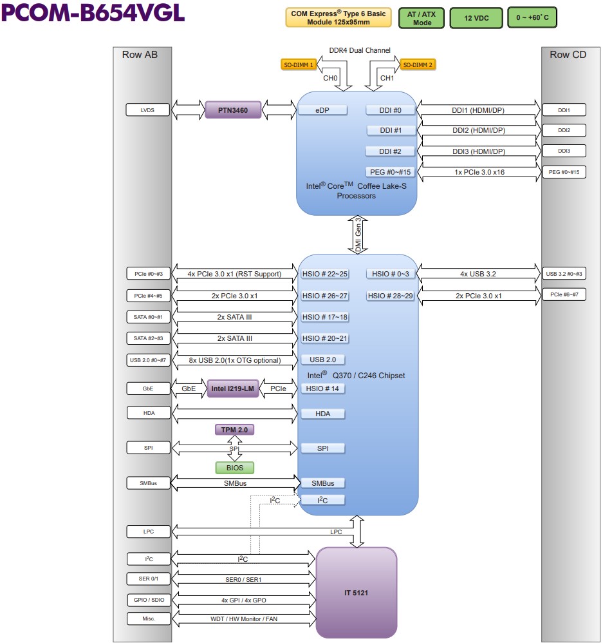The width and height of the screenshot is (603, 643).
Task: Click the Row CD header
Action: pyautogui.click(x=568, y=55)
